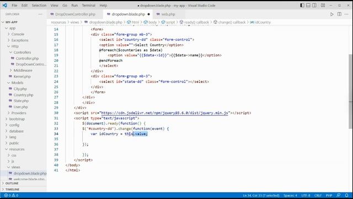Open the View menu

point(54,5)
